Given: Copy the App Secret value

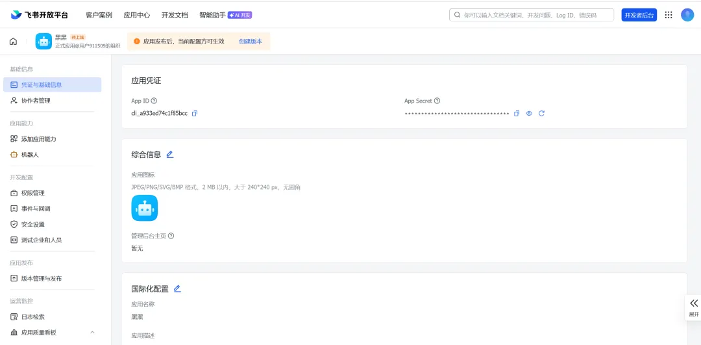Looking at the screenshot, I should [x=517, y=114].
